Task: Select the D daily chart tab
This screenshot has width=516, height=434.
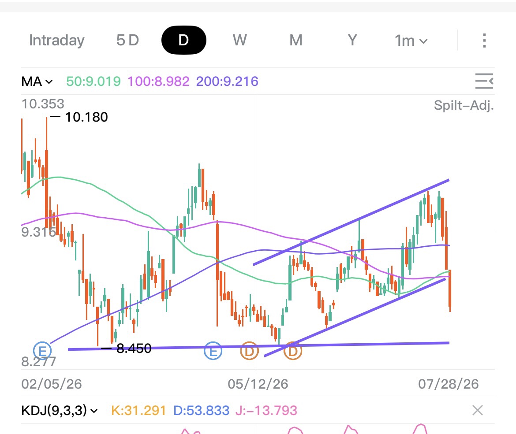Action: click(x=183, y=40)
